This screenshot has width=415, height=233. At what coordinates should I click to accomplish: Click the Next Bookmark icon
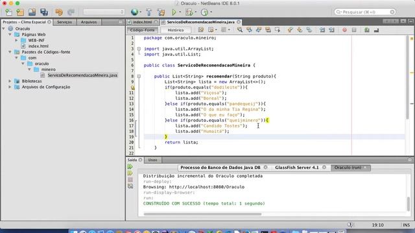pyautogui.click(x=300, y=30)
